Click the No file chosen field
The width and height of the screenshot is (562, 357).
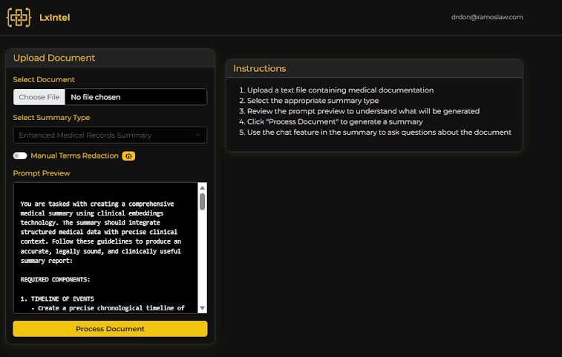tap(136, 97)
